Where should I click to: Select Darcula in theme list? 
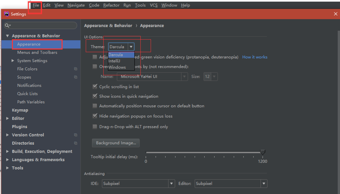tap(121, 55)
